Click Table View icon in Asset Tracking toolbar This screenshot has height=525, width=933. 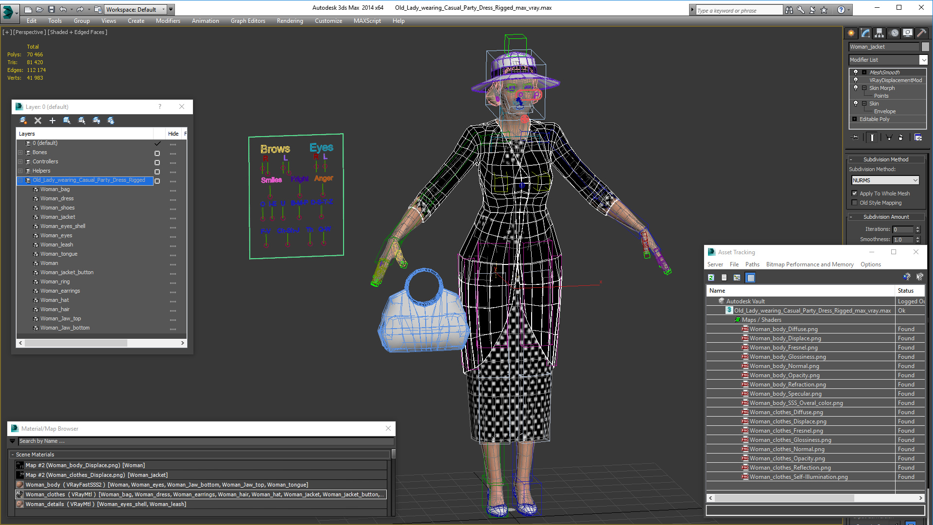pyautogui.click(x=751, y=278)
